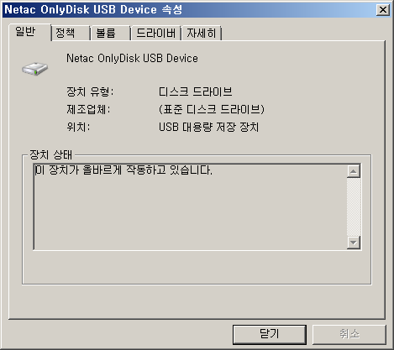Click the Netac OnlyDisk USB Device name label
The width and height of the screenshot is (394, 350).
(x=132, y=59)
